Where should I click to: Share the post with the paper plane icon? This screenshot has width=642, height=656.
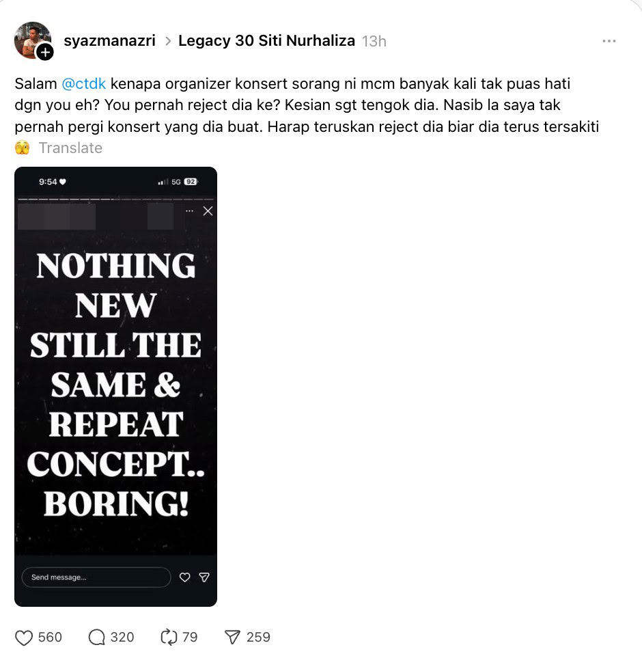click(x=232, y=637)
